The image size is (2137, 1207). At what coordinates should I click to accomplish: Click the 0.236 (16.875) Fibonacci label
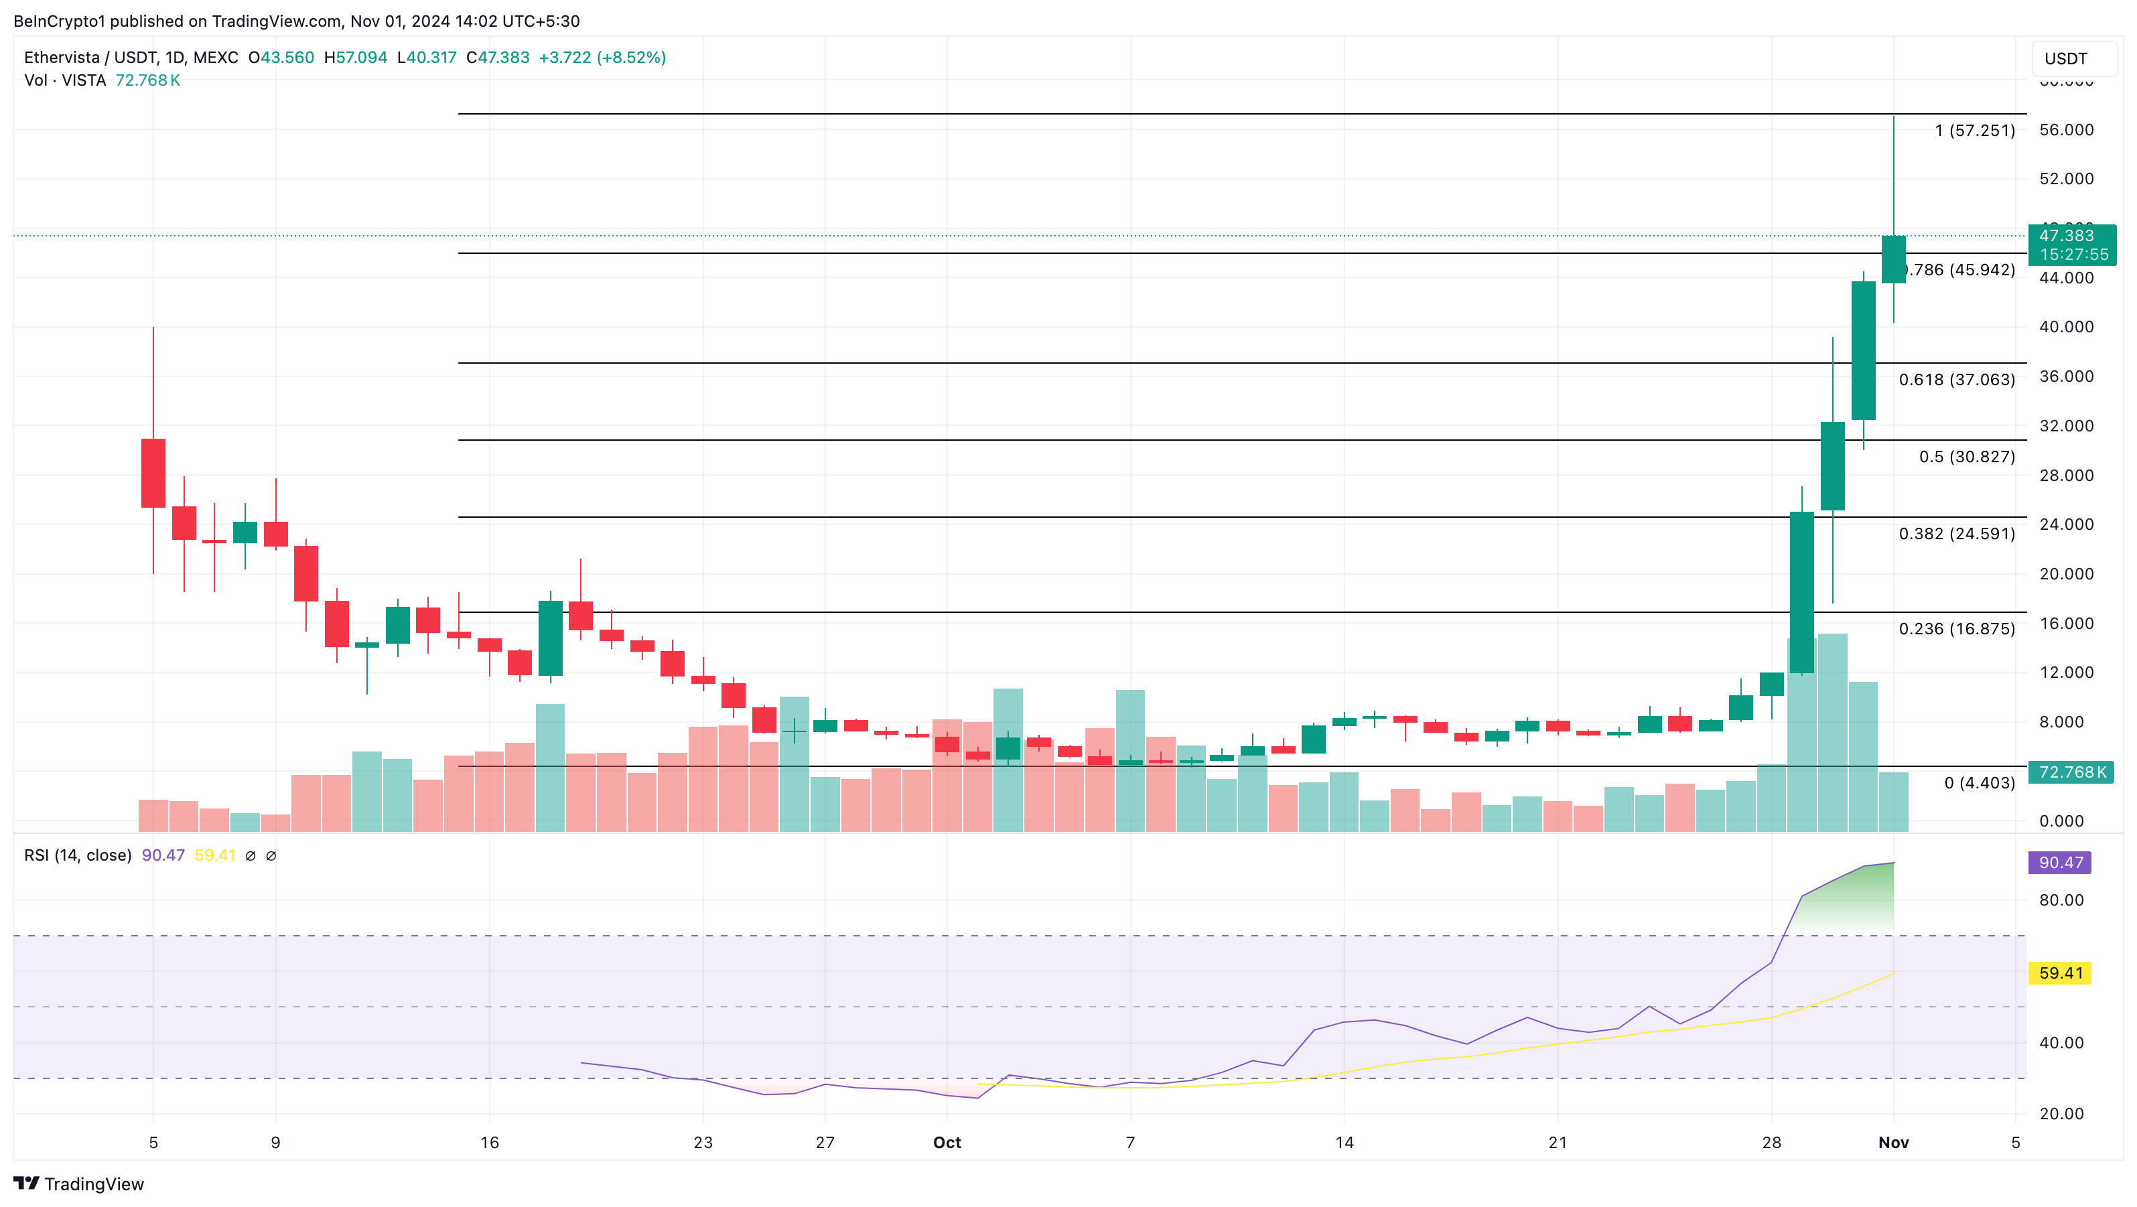(1956, 629)
